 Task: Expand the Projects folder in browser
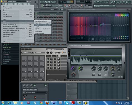(x=7, y=45)
